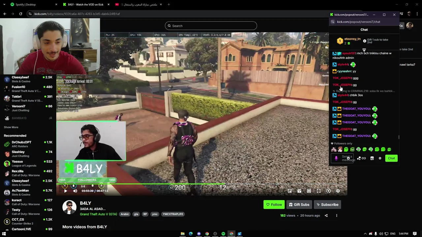Open Tokbri channel in sidebar
Image resolution: width=422 pixels, height=237 pixels.
pos(28,98)
